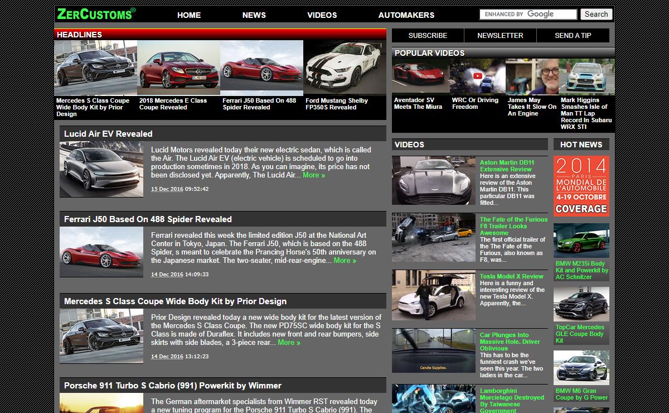669x413 pixels.
Task: Open the HOME menu item
Action: (x=189, y=15)
